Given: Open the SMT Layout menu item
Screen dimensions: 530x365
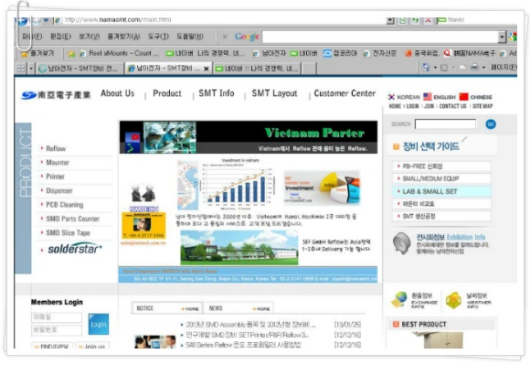Looking at the screenshot, I should [274, 93].
